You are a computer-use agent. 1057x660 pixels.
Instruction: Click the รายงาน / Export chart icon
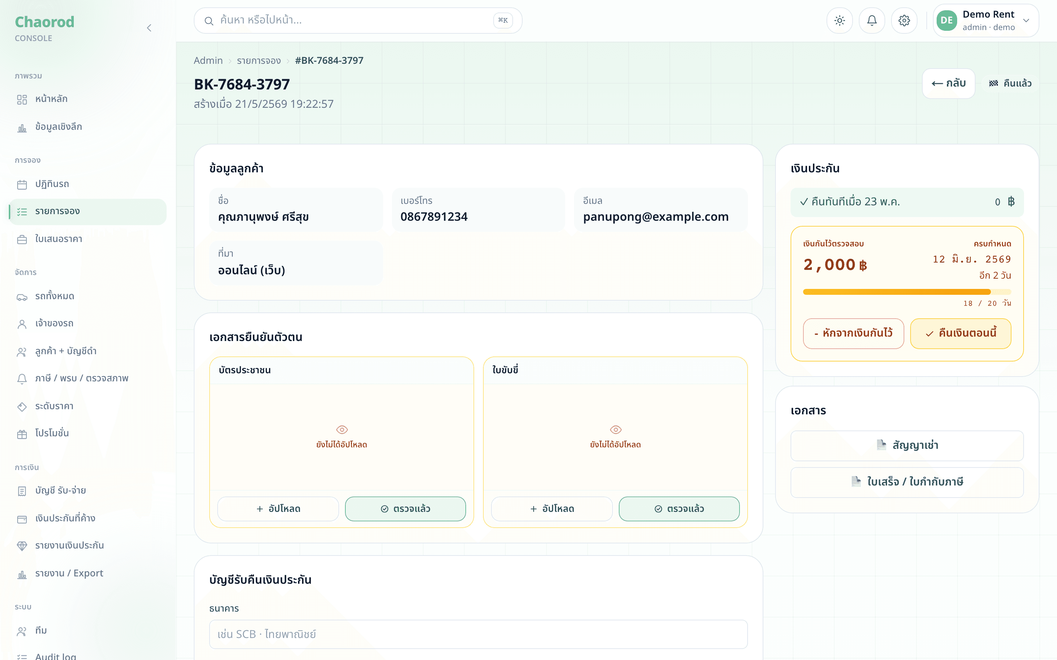[x=22, y=574]
